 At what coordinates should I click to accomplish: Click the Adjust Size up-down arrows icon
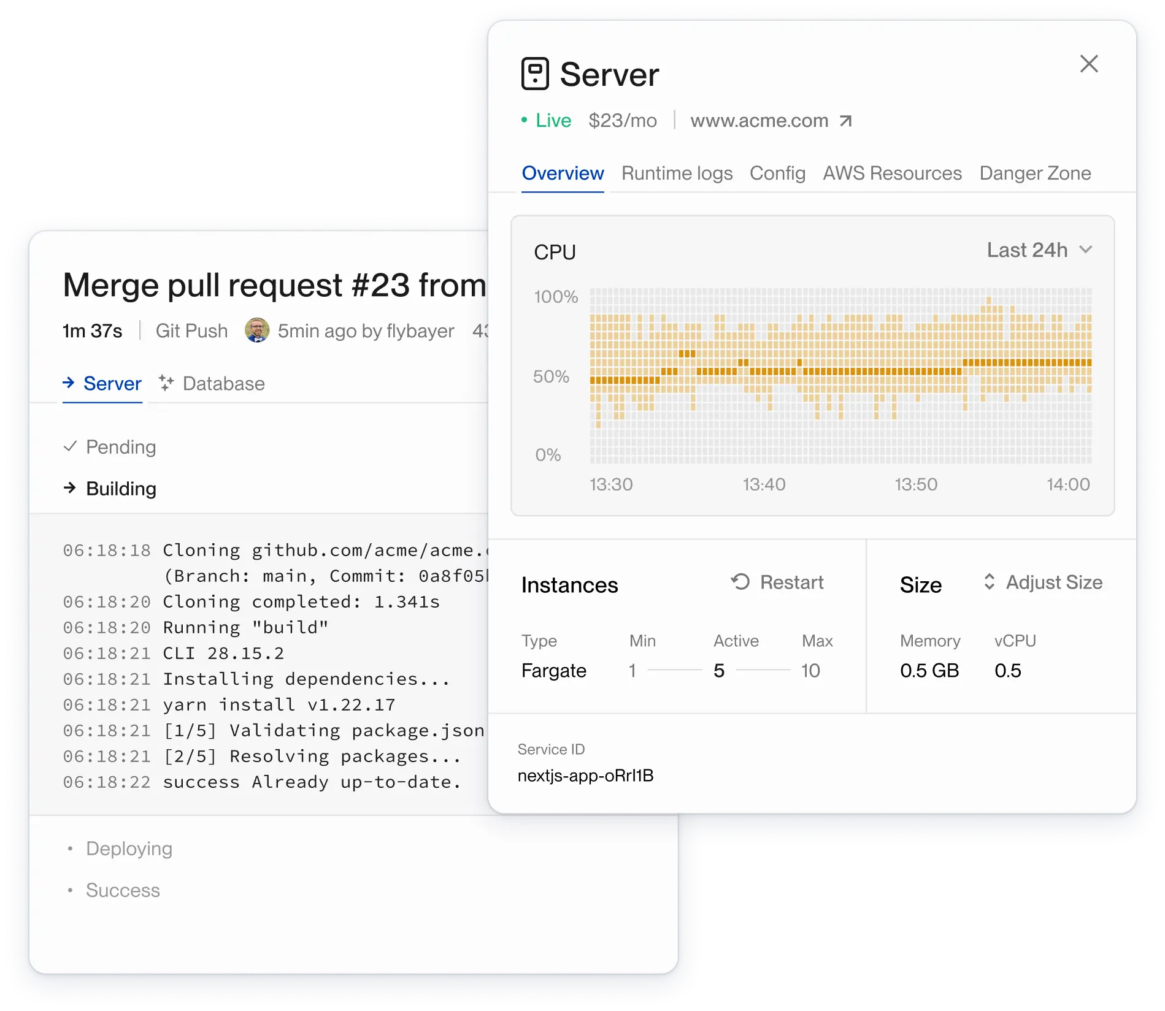[x=989, y=582]
